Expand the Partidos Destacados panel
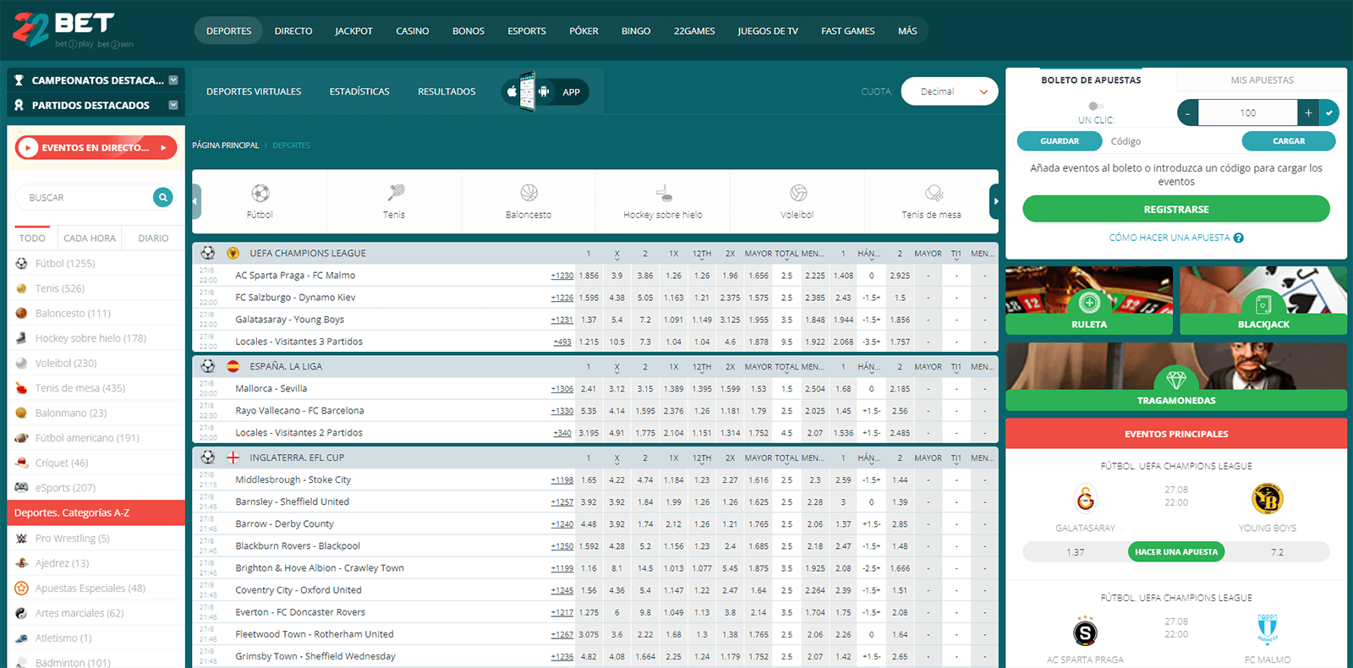 pos(173,105)
